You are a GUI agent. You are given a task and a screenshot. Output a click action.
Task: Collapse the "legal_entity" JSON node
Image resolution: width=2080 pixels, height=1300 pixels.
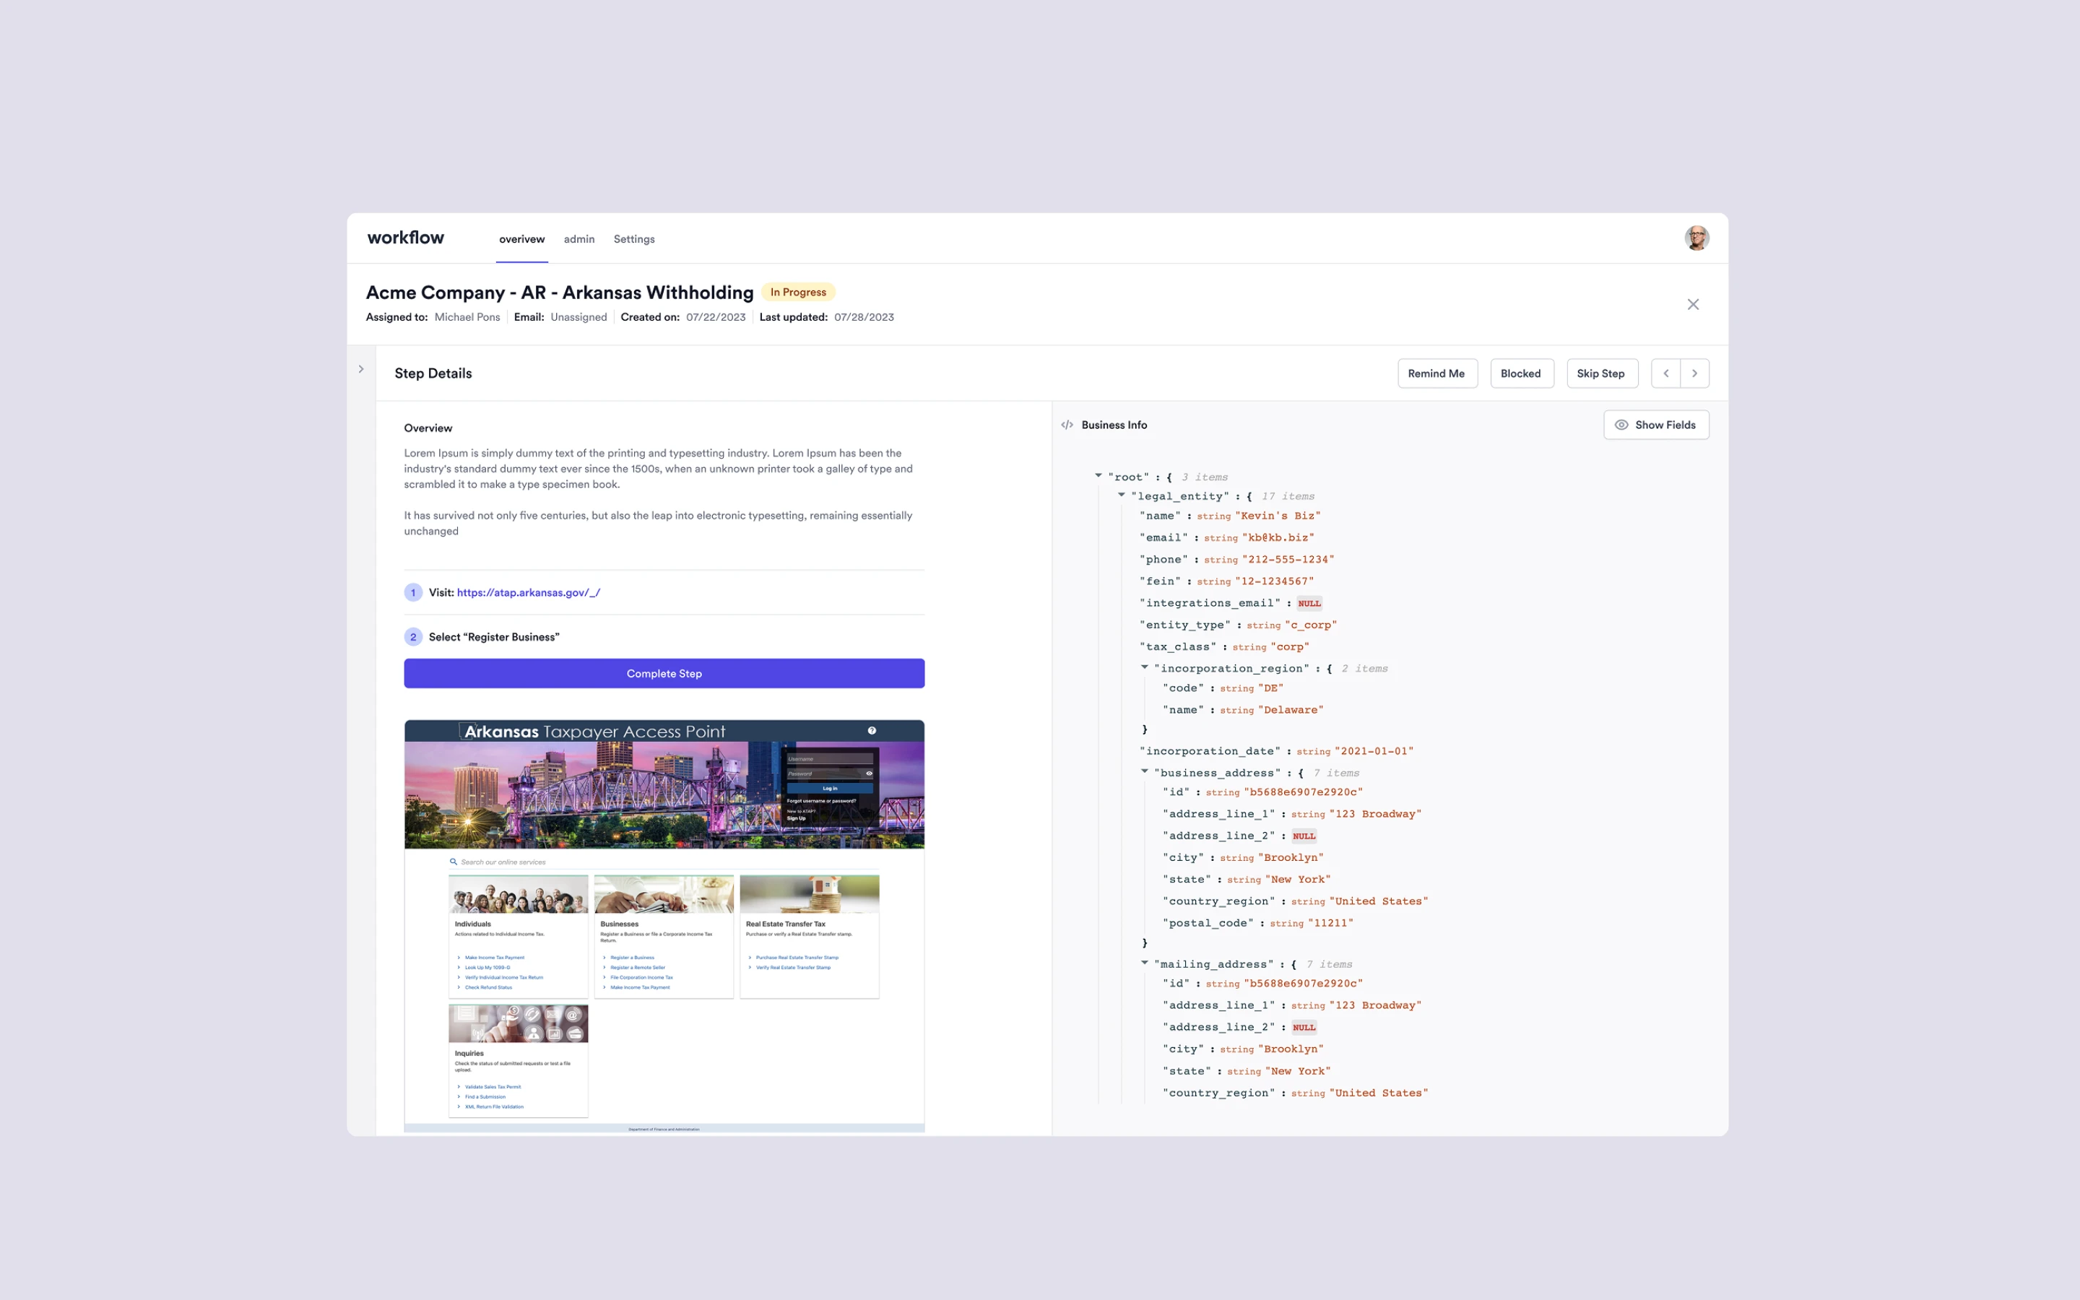coord(1122,495)
